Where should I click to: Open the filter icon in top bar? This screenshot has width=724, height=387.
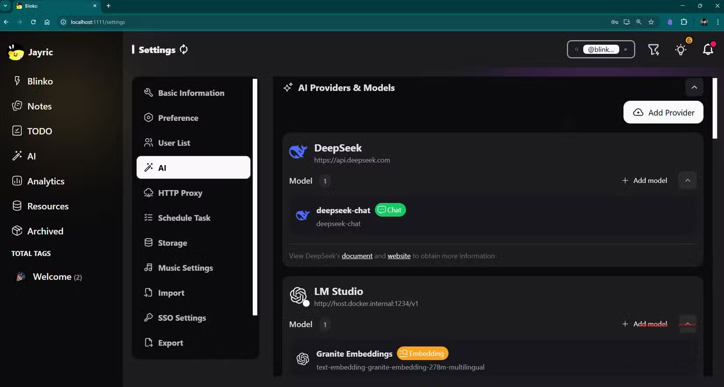pos(653,50)
